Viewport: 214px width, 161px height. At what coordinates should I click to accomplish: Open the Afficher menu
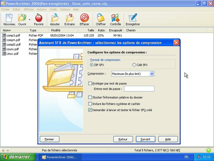point(28,10)
